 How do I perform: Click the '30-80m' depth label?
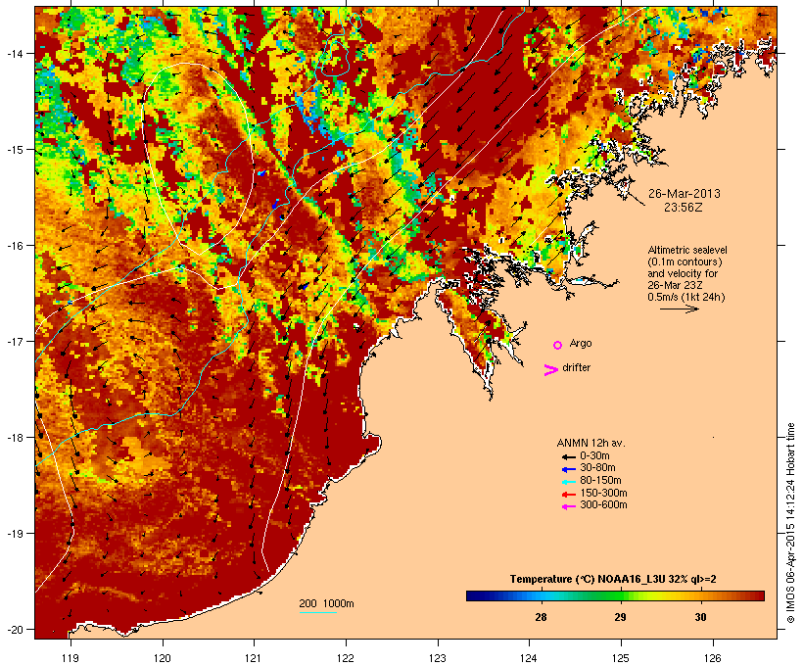597,468
